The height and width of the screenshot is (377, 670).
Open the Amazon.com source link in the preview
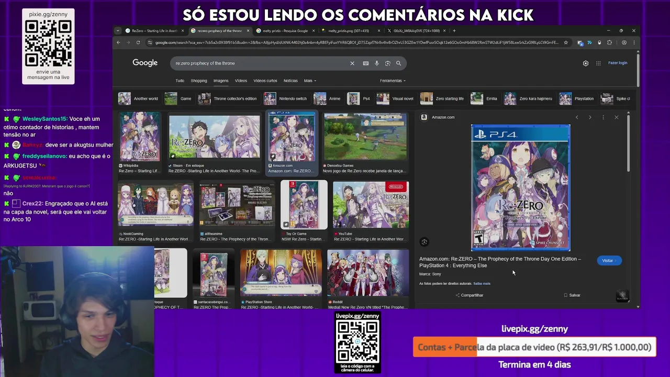click(438, 117)
